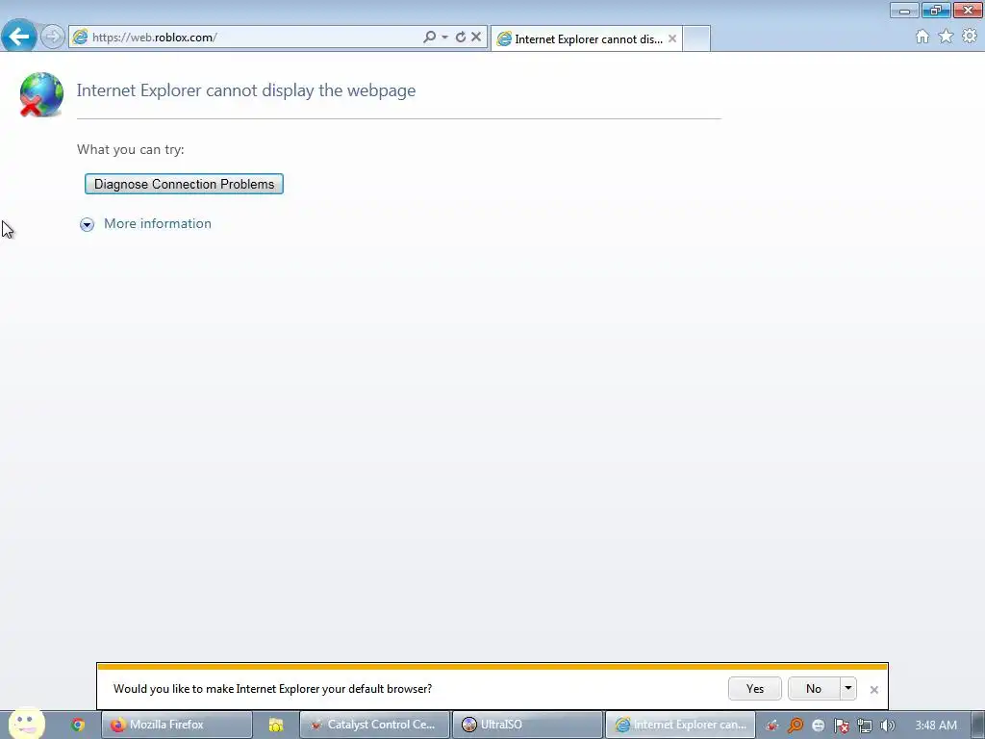Screen dimensions: 985x739
Task: Open the Start menu orb
Action: pos(26,724)
